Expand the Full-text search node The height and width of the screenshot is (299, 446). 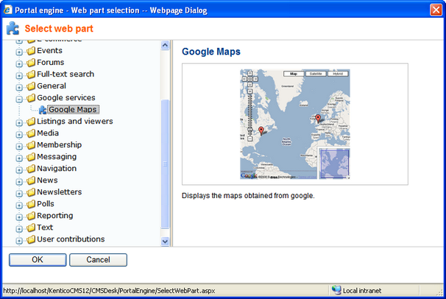pos(19,76)
